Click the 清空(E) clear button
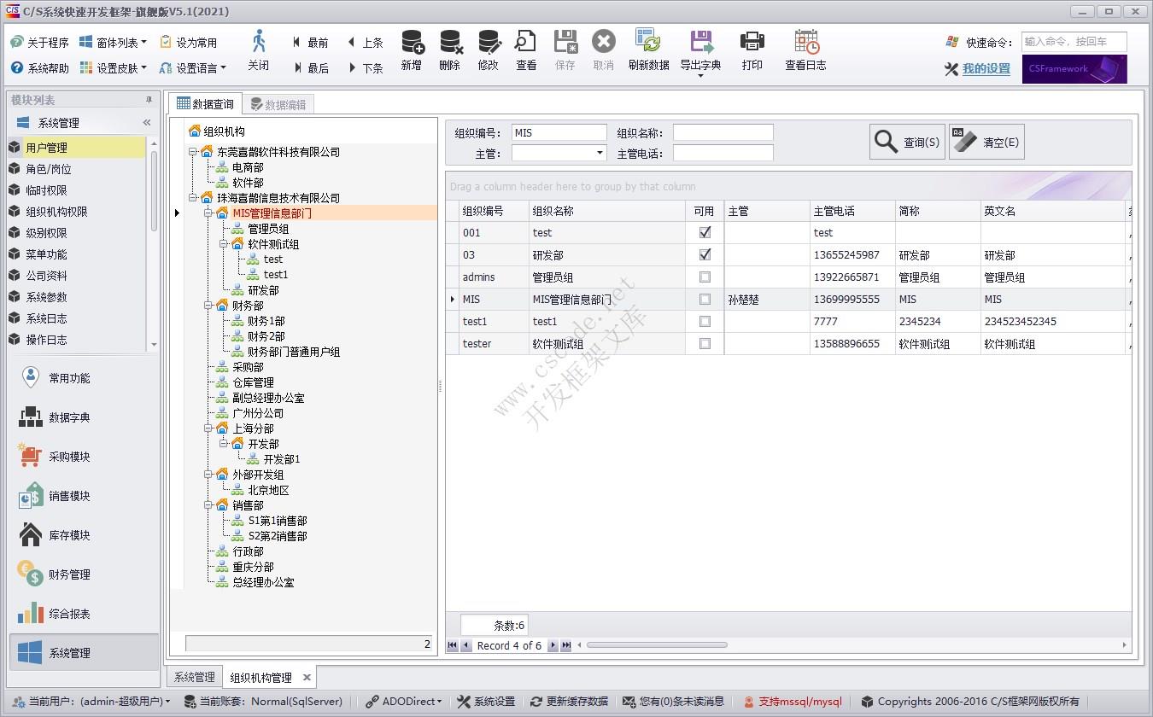1153x717 pixels. click(x=986, y=141)
